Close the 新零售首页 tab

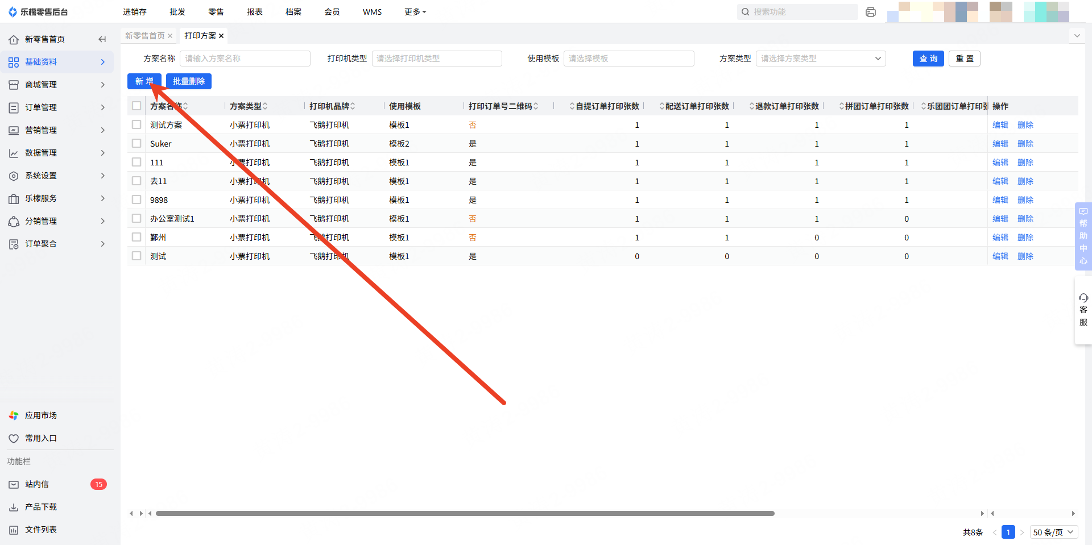[x=170, y=36]
